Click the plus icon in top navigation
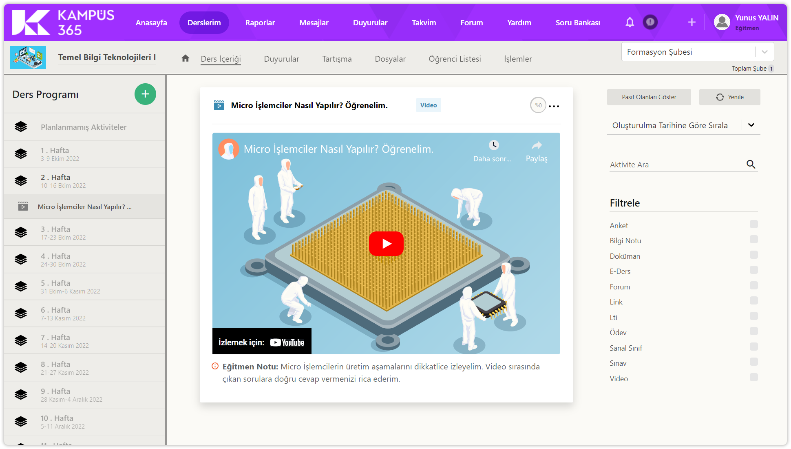The width and height of the screenshot is (791, 449). [692, 22]
